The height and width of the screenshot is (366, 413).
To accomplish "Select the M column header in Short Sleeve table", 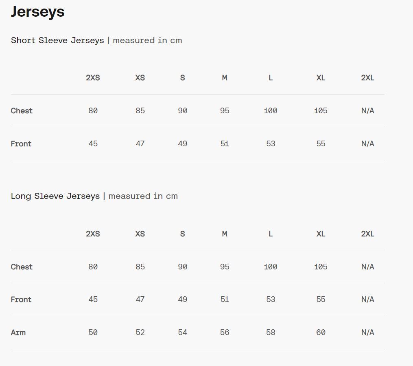I will pos(225,78).
